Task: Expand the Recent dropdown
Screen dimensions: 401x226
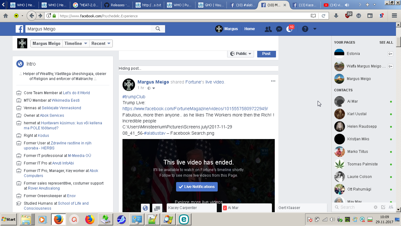Action: (x=101, y=44)
